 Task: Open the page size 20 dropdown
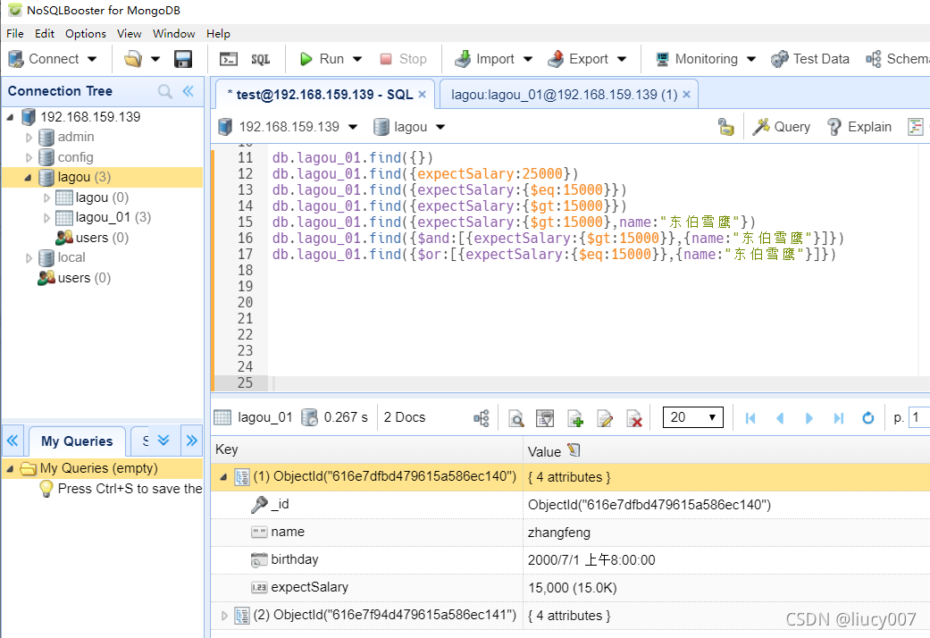(692, 417)
